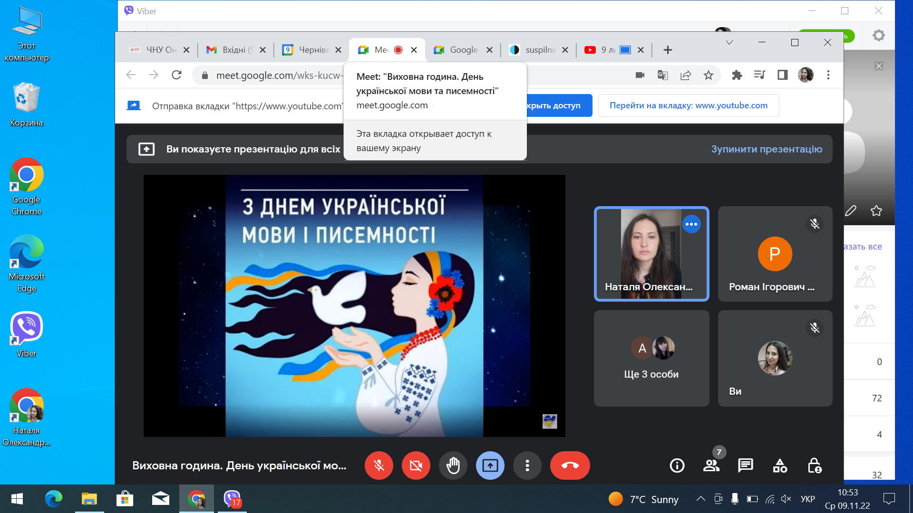913x513 pixels.
Task: Close the Gmail Вхідні tab
Action: coord(263,50)
